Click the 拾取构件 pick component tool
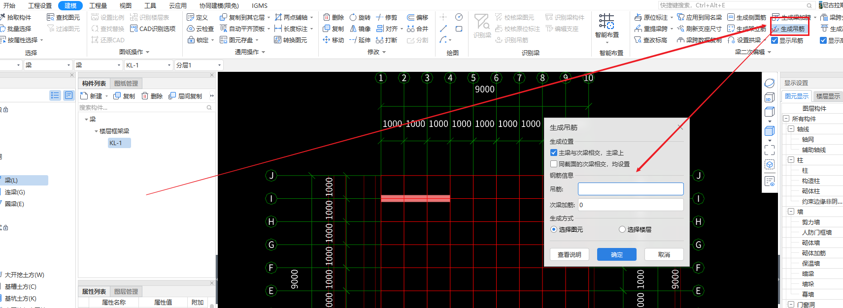843x308 pixels. [x=16, y=17]
